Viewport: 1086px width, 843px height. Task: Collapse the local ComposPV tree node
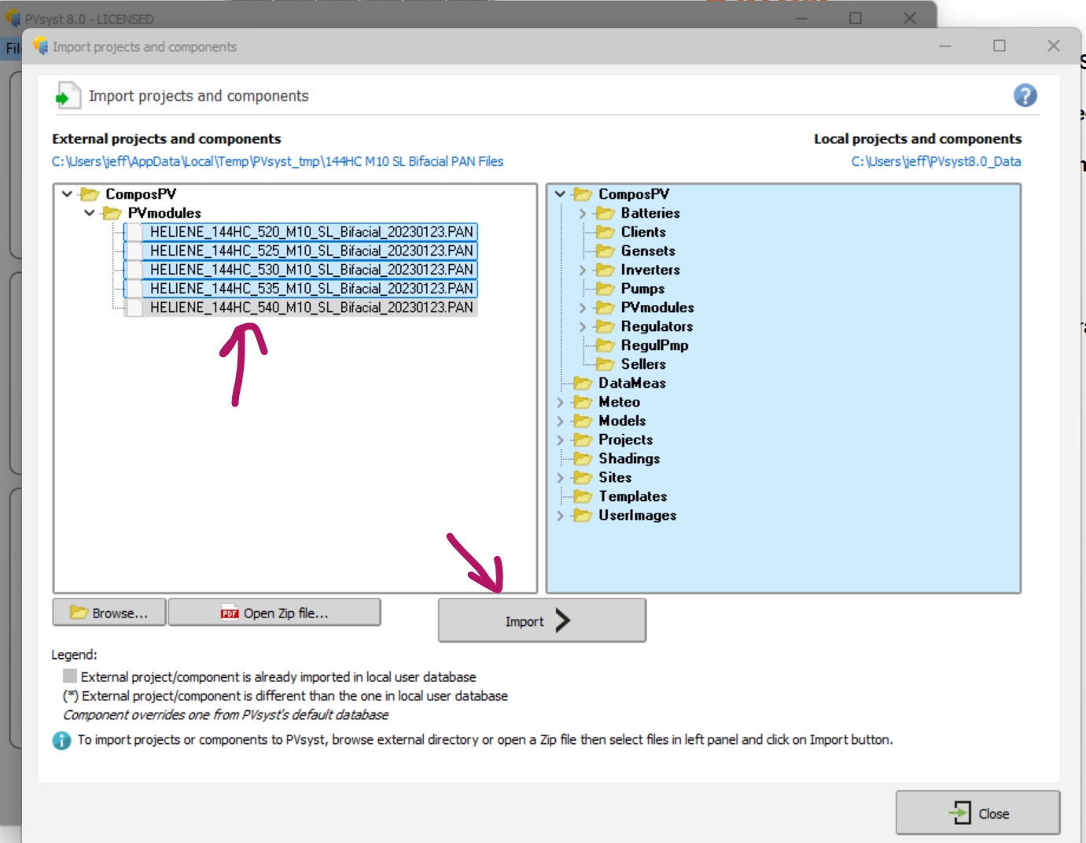click(560, 193)
